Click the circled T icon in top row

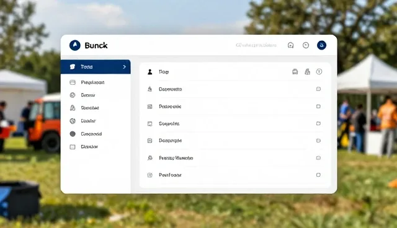click(319, 72)
